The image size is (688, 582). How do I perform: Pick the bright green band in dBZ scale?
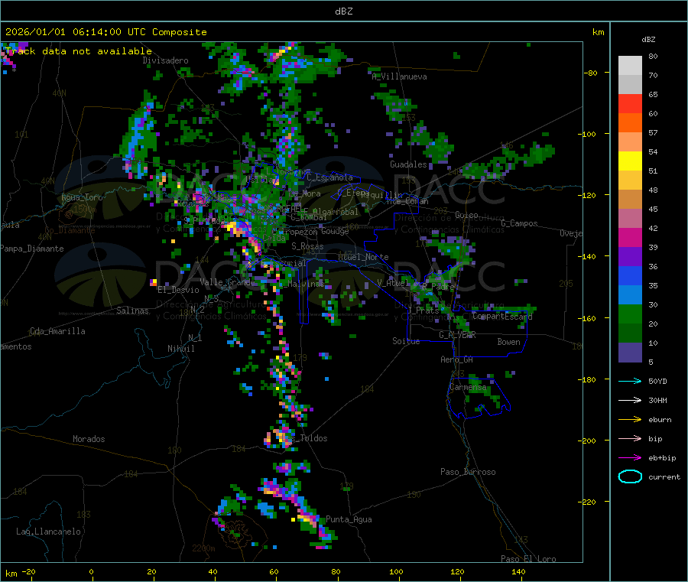coord(630,314)
